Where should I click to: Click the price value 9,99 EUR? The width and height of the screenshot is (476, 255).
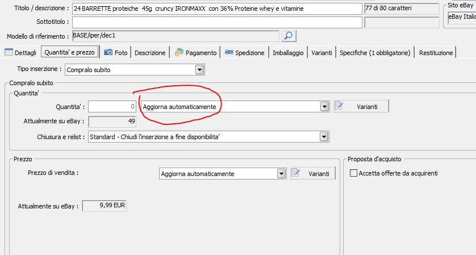[x=105, y=206]
